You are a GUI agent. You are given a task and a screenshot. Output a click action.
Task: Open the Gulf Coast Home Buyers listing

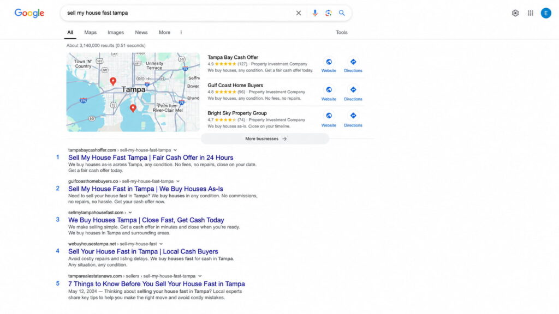pos(235,86)
